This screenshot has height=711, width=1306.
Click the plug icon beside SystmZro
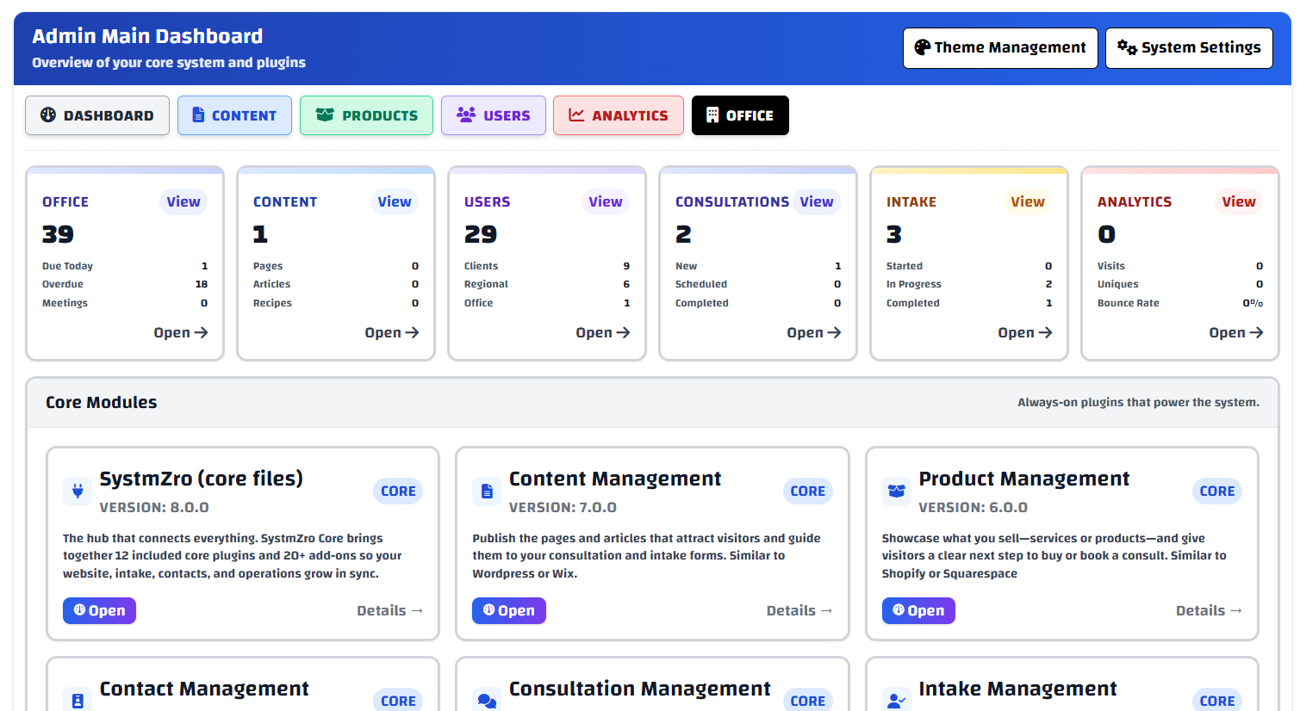click(78, 492)
